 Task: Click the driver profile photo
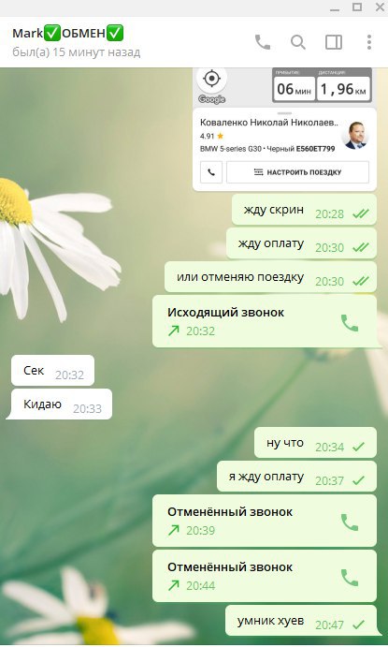pos(355,135)
